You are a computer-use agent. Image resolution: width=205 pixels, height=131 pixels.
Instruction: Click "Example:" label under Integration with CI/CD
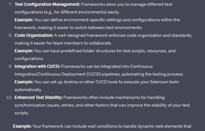(24, 82)
